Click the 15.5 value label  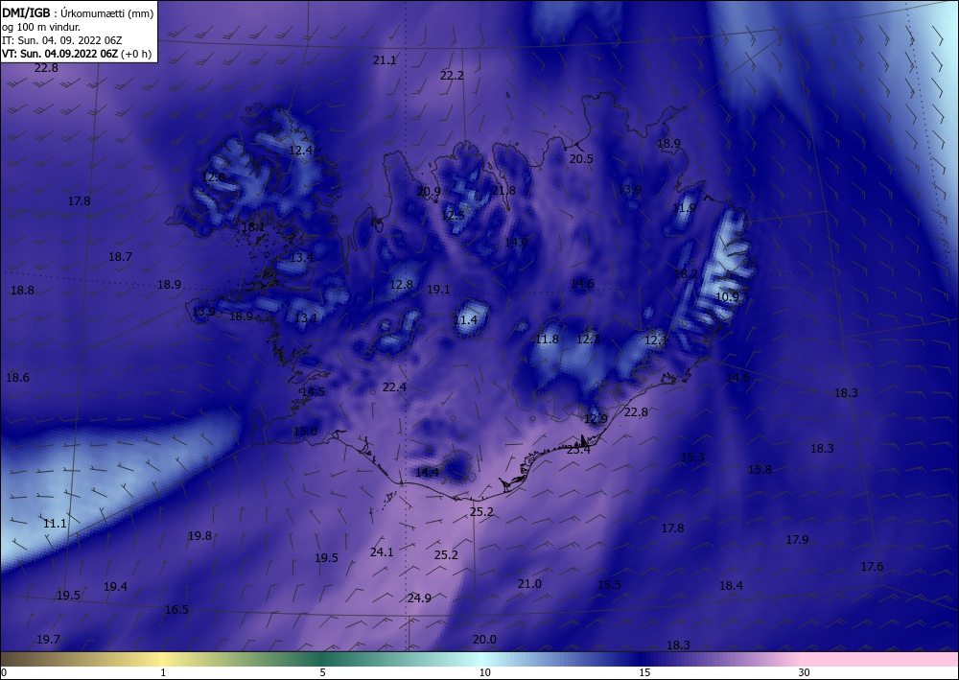click(x=610, y=585)
